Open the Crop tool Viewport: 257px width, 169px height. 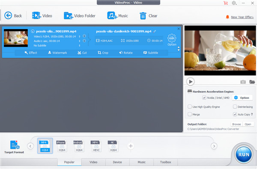tap(103, 53)
